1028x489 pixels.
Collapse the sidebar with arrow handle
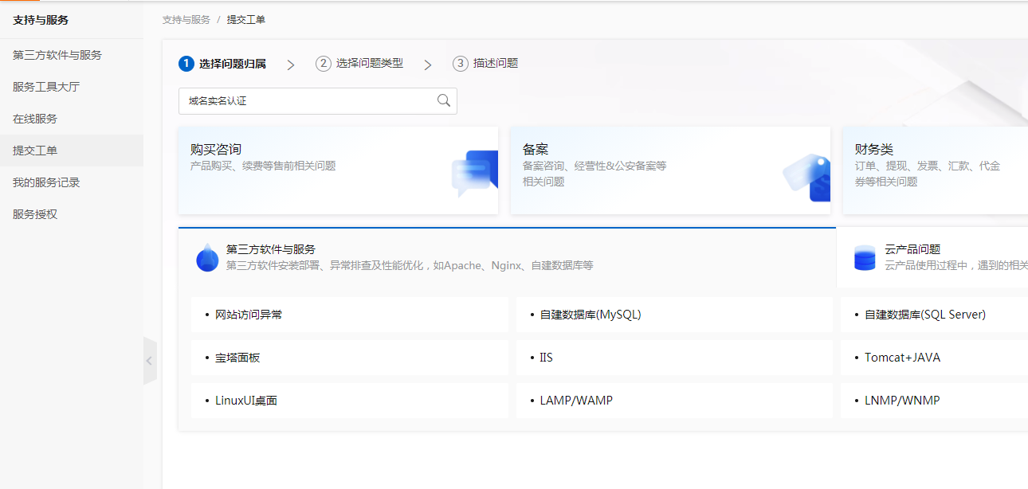coord(150,361)
